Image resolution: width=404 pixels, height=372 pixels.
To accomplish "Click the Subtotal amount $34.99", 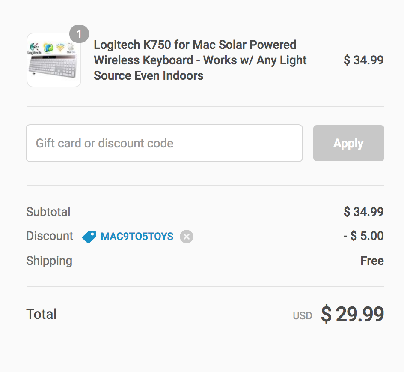I will pos(363,212).
